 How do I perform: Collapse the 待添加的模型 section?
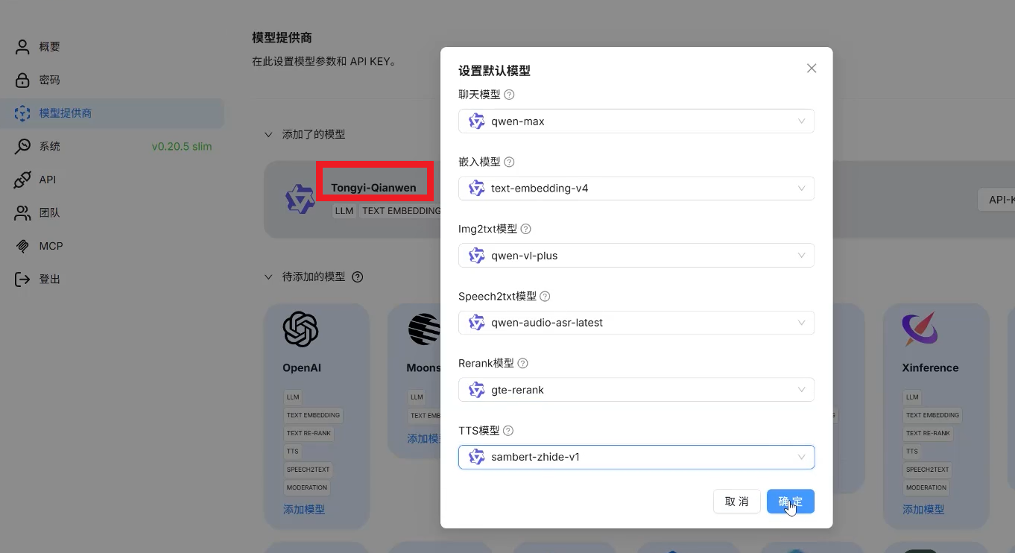(x=268, y=276)
